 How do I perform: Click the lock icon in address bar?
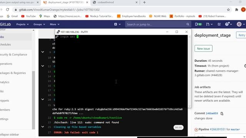[x=16, y=10]
